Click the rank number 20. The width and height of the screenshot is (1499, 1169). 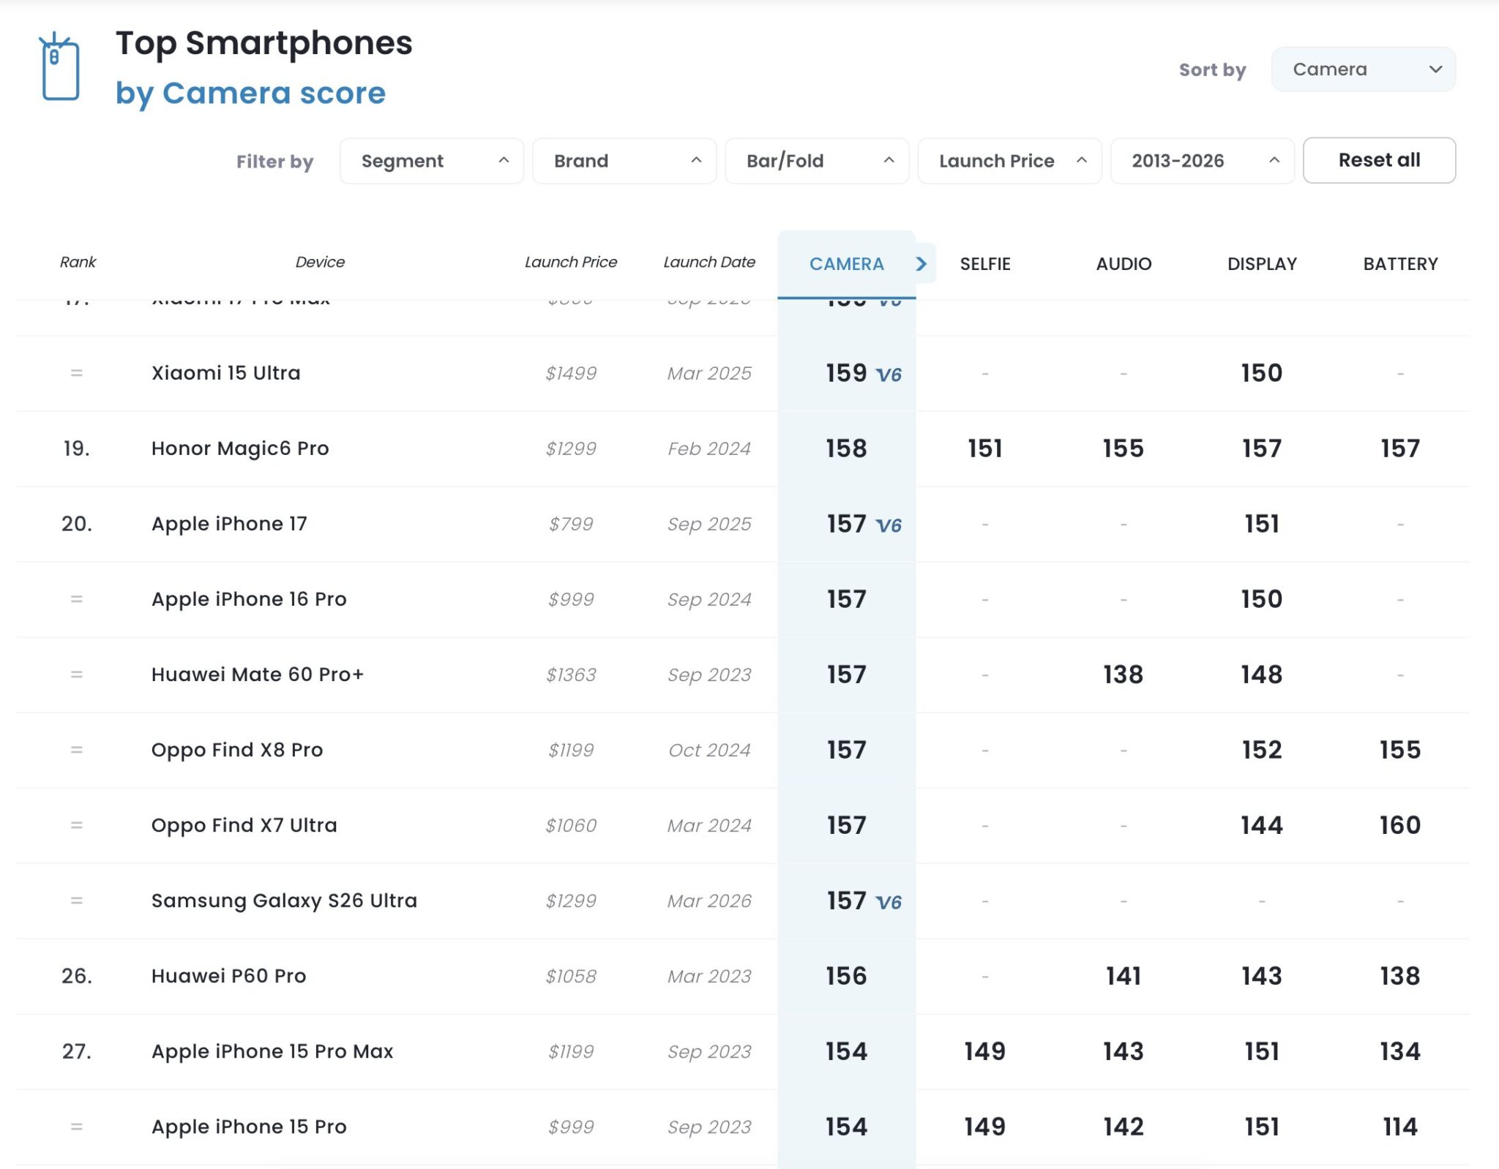(x=77, y=524)
